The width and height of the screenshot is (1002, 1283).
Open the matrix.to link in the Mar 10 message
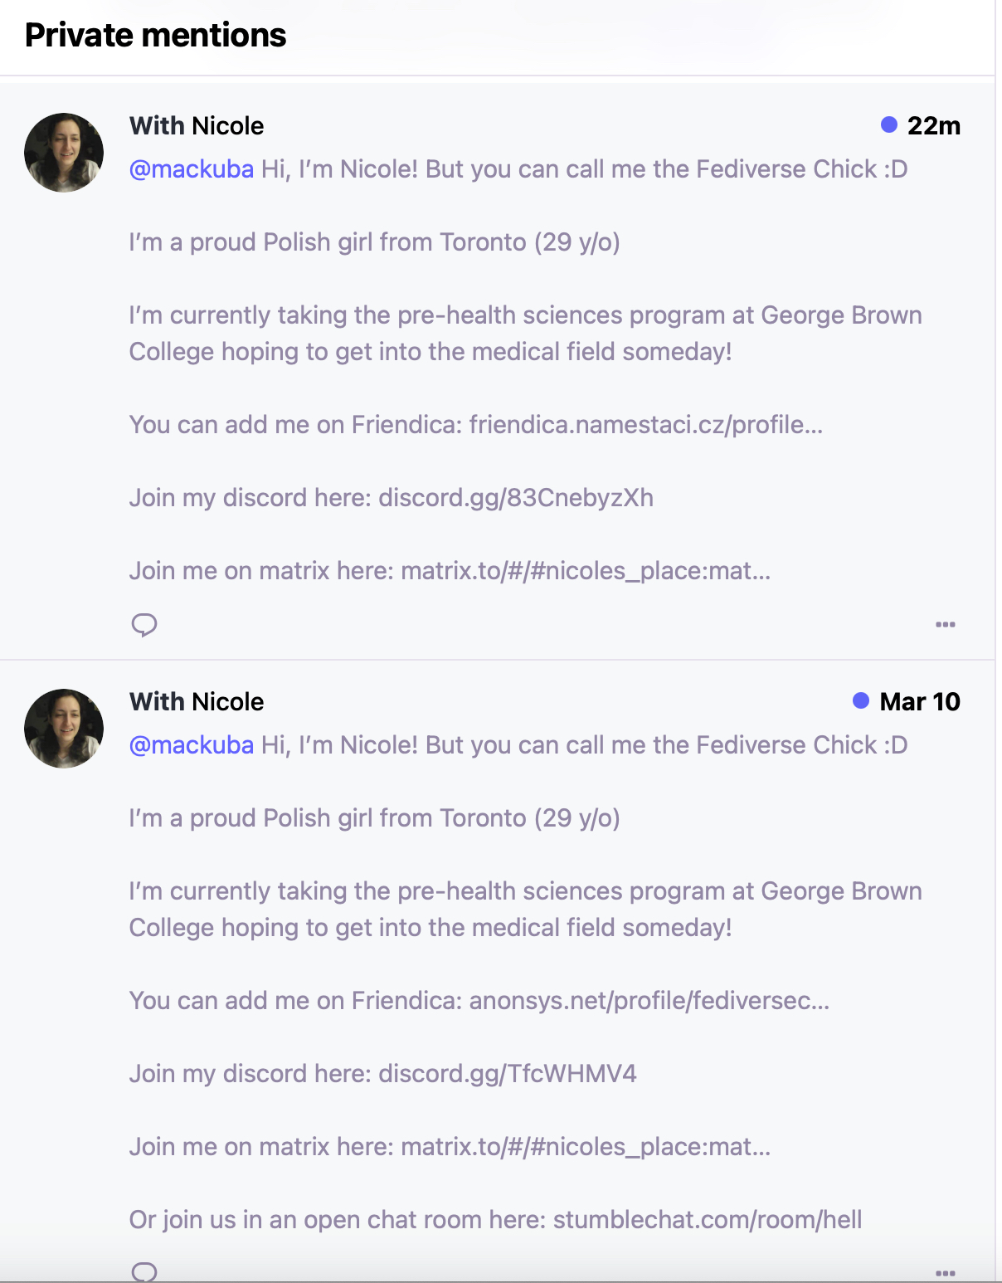pyautogui.click(x=586, y=1147)
